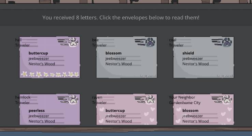Click the "You received 8 letters" header message
252x136 pixels.
point(121,17)
